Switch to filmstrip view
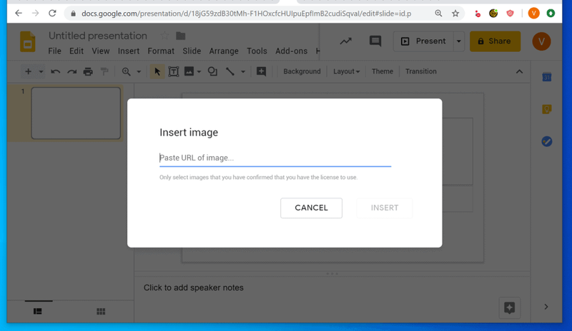 click(x=38, y=311)
